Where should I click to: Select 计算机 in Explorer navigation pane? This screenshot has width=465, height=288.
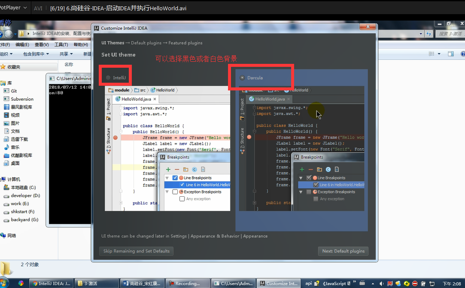pos(14,179)
